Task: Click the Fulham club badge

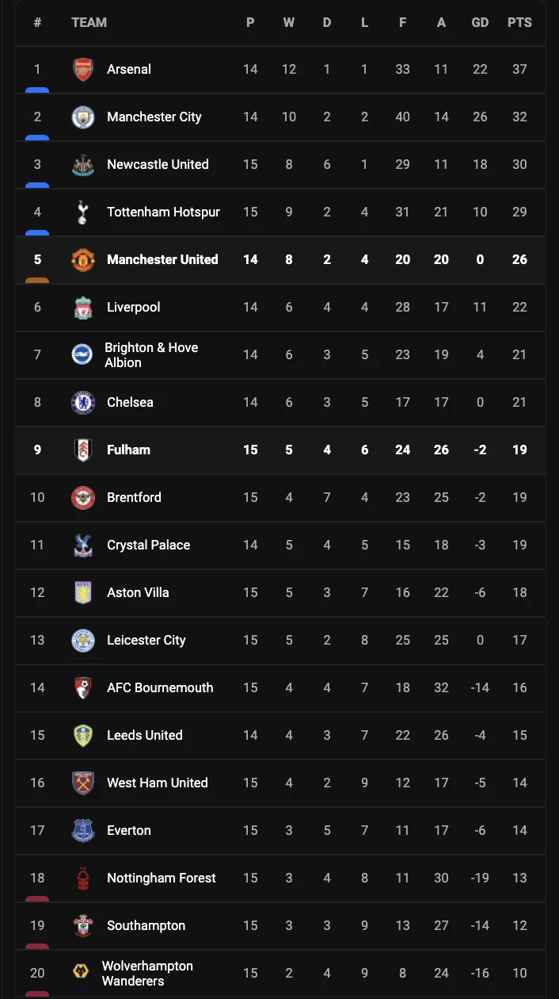Action: point(83,450)
